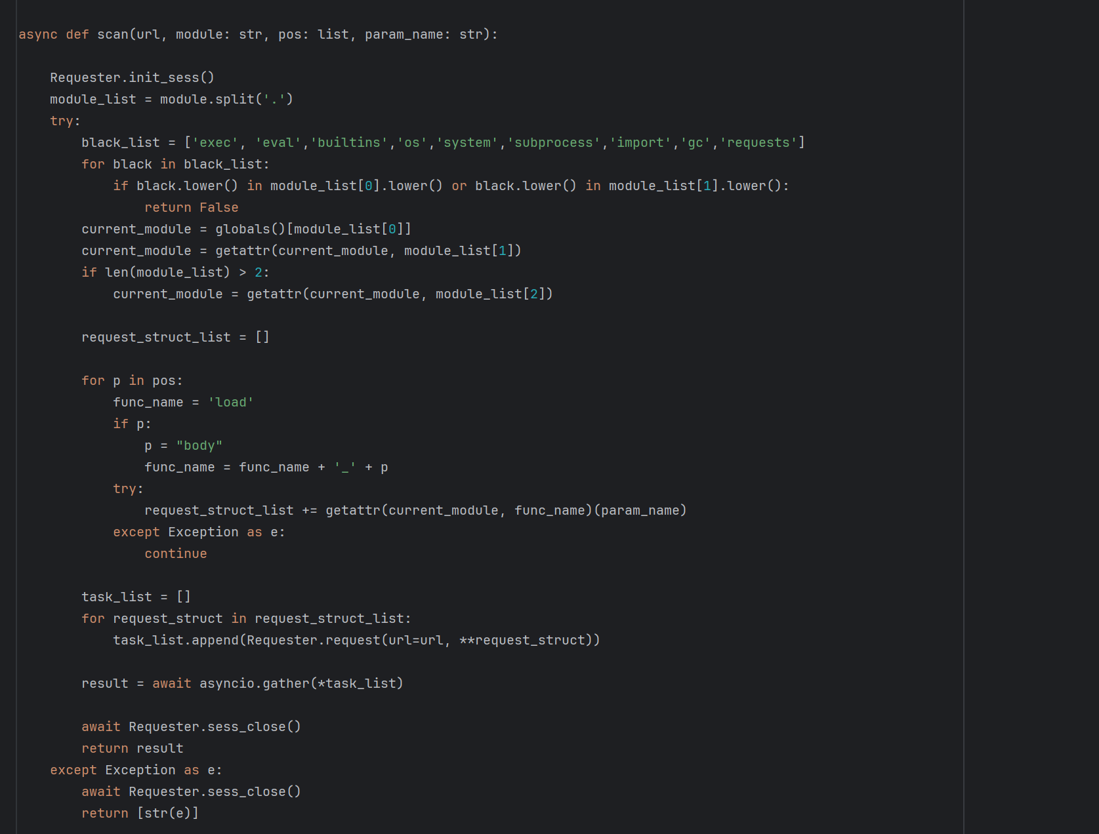
Task: Click the 'return [str(e)]' statement
Action: tap(140, 813)
